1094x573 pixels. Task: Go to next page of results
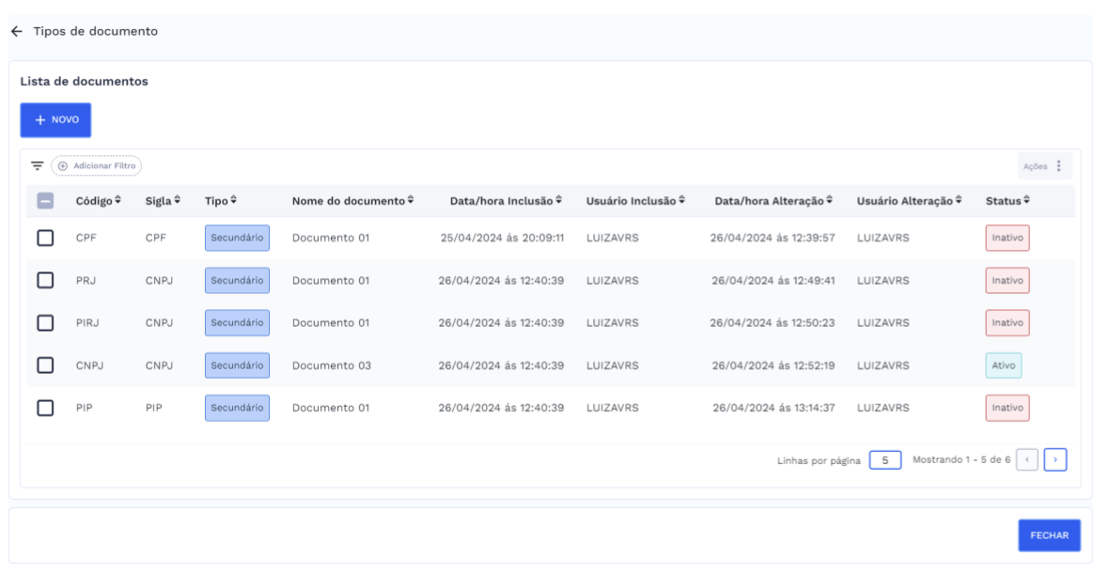tap(1055, 460)
